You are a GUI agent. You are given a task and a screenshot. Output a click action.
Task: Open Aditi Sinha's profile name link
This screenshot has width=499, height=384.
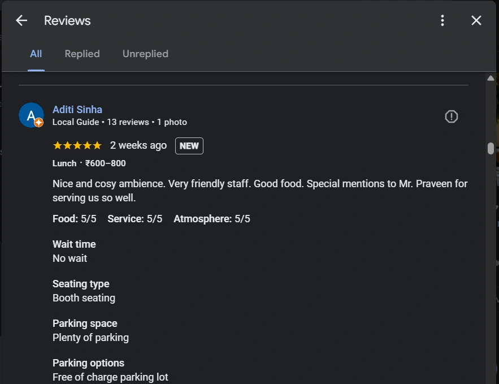click(77, 109)
